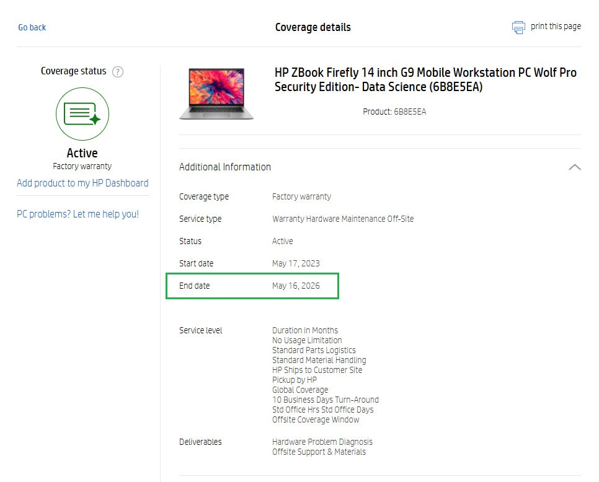Click the Coverage details page heading
Screen dimensions: 599x482
(x=313, y=27)
